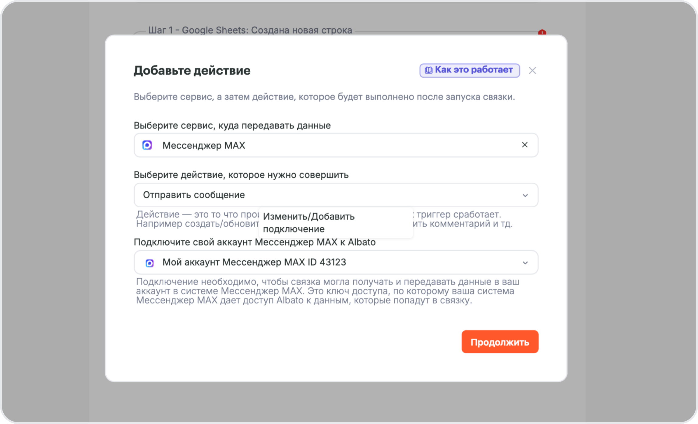Click the label 'Выберите действие, которое нужно совершить'
Image resolution: width=698 pixels, height=424 pixels.
click(x=241, y=175)
